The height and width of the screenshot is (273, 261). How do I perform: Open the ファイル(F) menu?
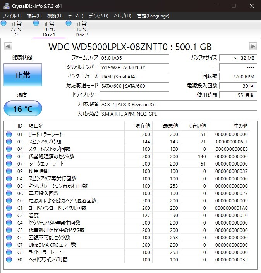tap(12, 16)
